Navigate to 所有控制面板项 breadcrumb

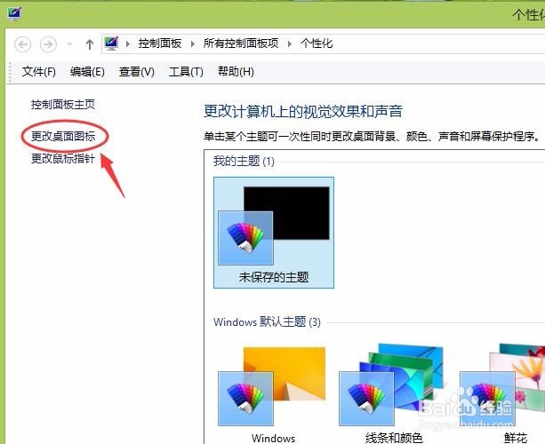[241, 44]
